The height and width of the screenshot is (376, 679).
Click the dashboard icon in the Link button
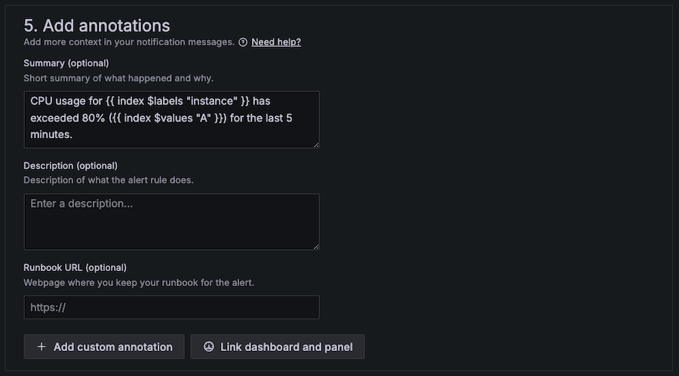pyautogui.click(x=208, y=347)
